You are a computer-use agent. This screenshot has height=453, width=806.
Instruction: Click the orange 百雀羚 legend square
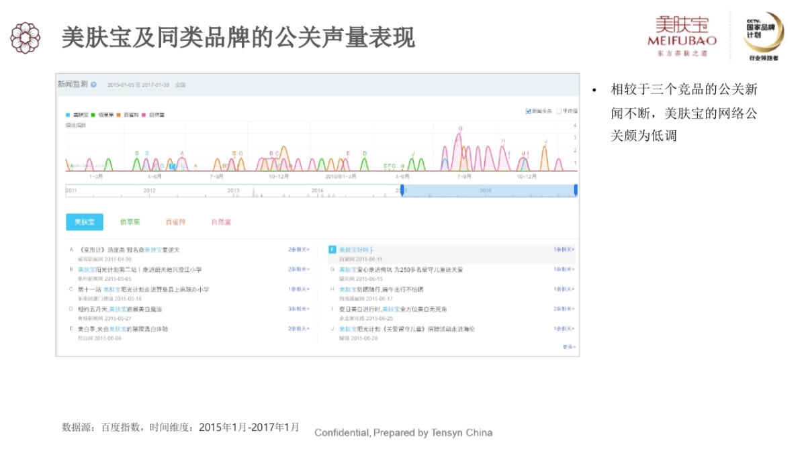[x=118, y=115]
